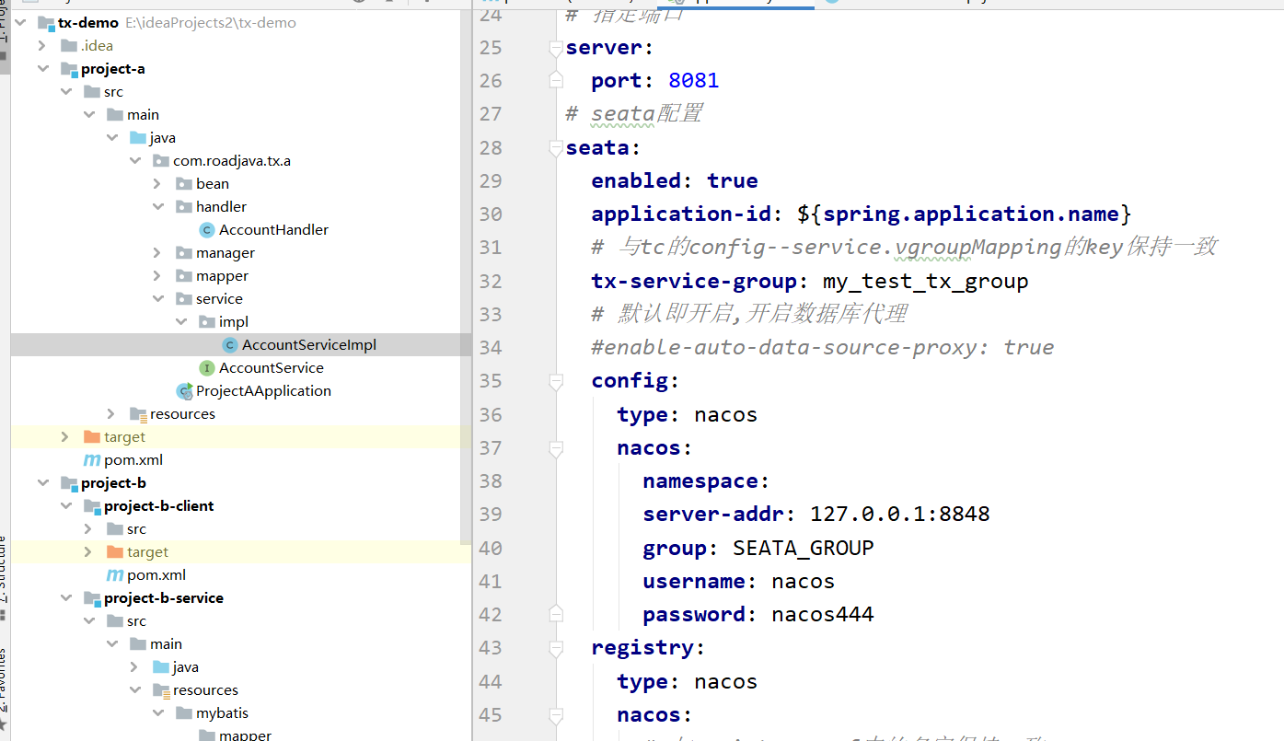This screenshot has width=1284, height=741.
Task: Collapse the tx-demo root node
Action: point(19,22)
